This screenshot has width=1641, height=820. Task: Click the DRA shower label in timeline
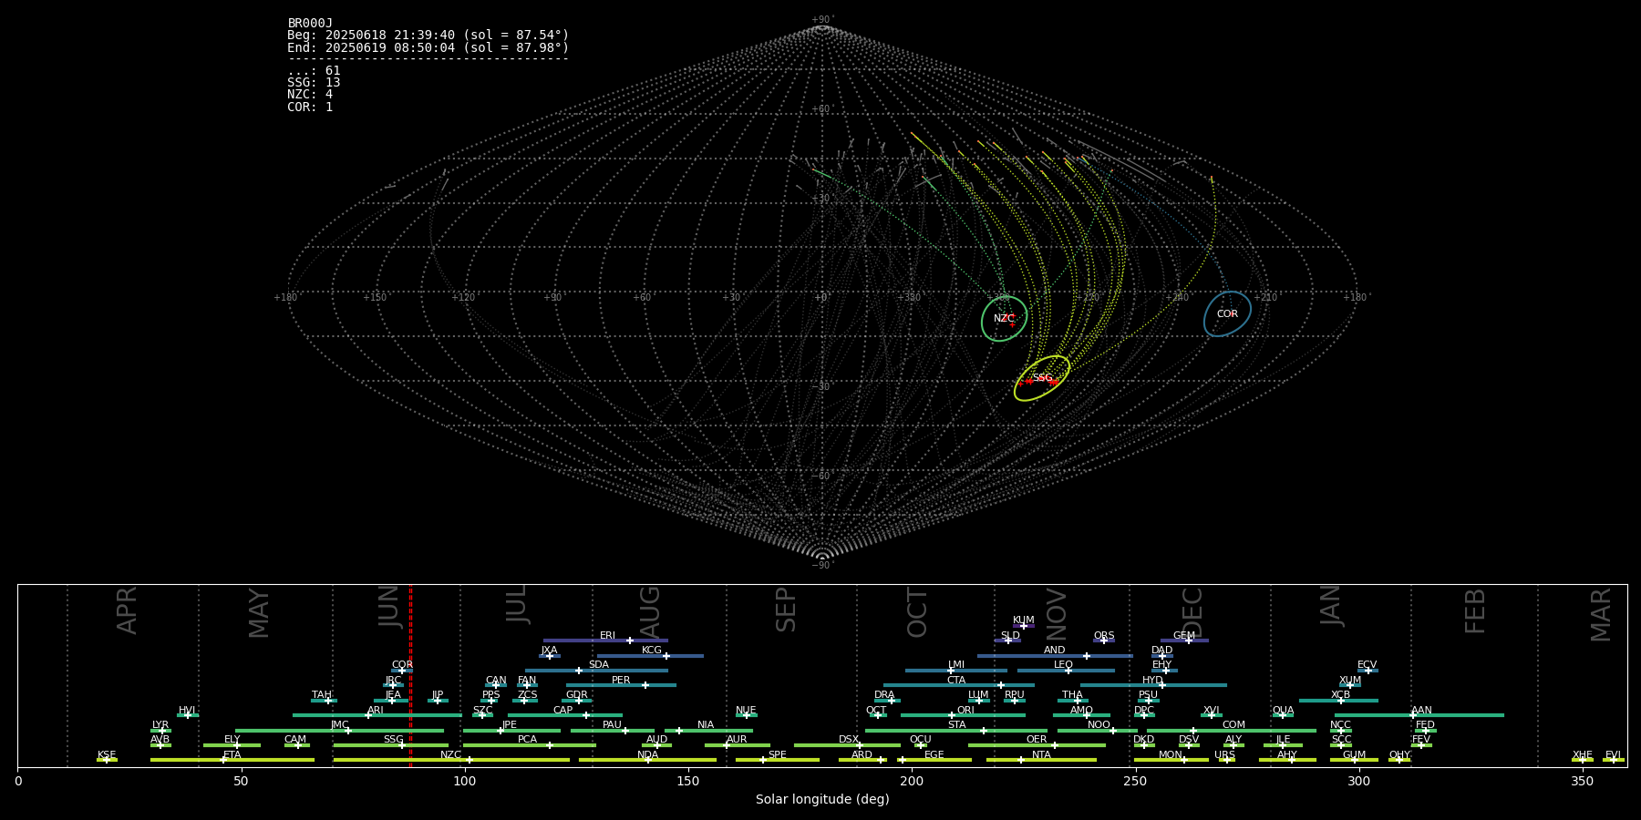(884, 695)
